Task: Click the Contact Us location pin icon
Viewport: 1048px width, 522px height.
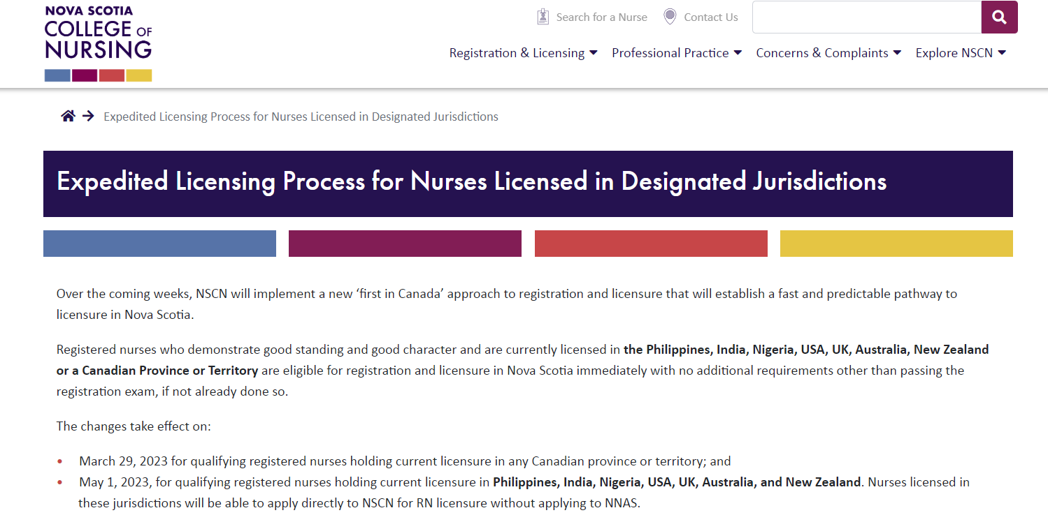Action: pyautogui.click(x=670, y=17)
